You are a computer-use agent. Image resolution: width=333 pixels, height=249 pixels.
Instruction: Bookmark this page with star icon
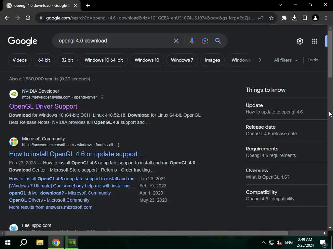click(x=271, y=18)
